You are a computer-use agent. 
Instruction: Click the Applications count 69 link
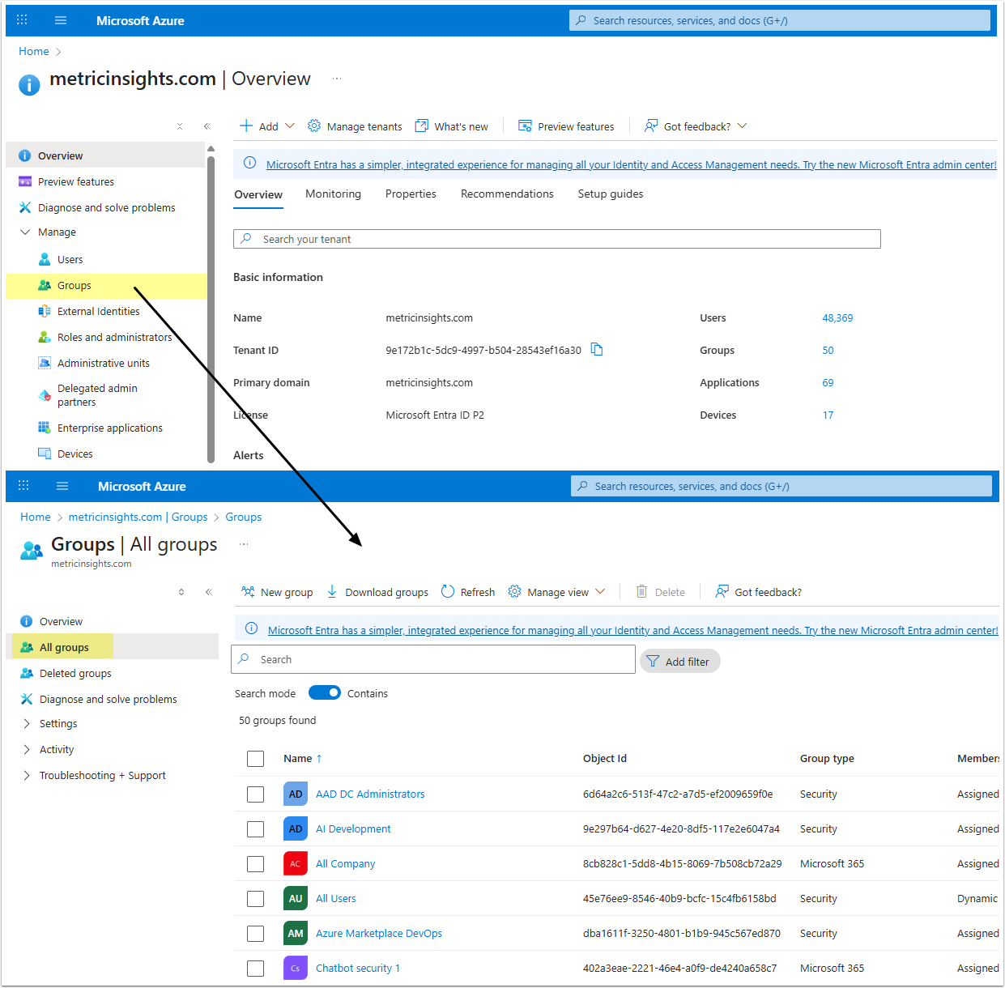click(x=828, y=383)
